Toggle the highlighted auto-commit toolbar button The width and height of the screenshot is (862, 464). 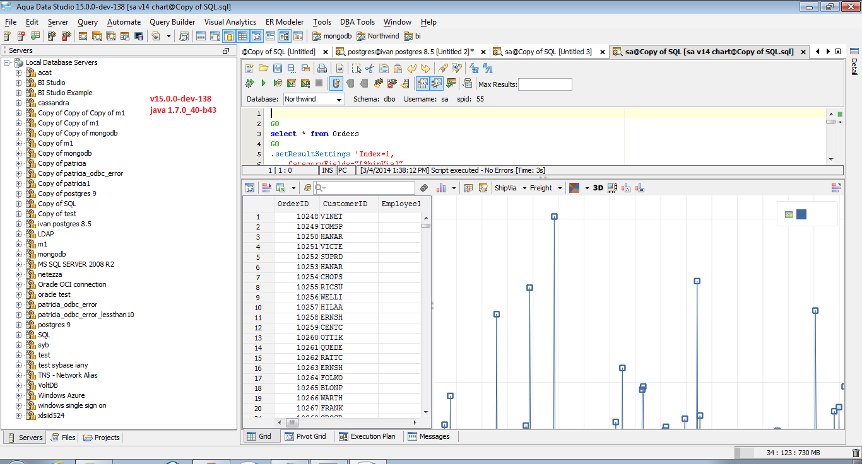click(x=337, y=83)
